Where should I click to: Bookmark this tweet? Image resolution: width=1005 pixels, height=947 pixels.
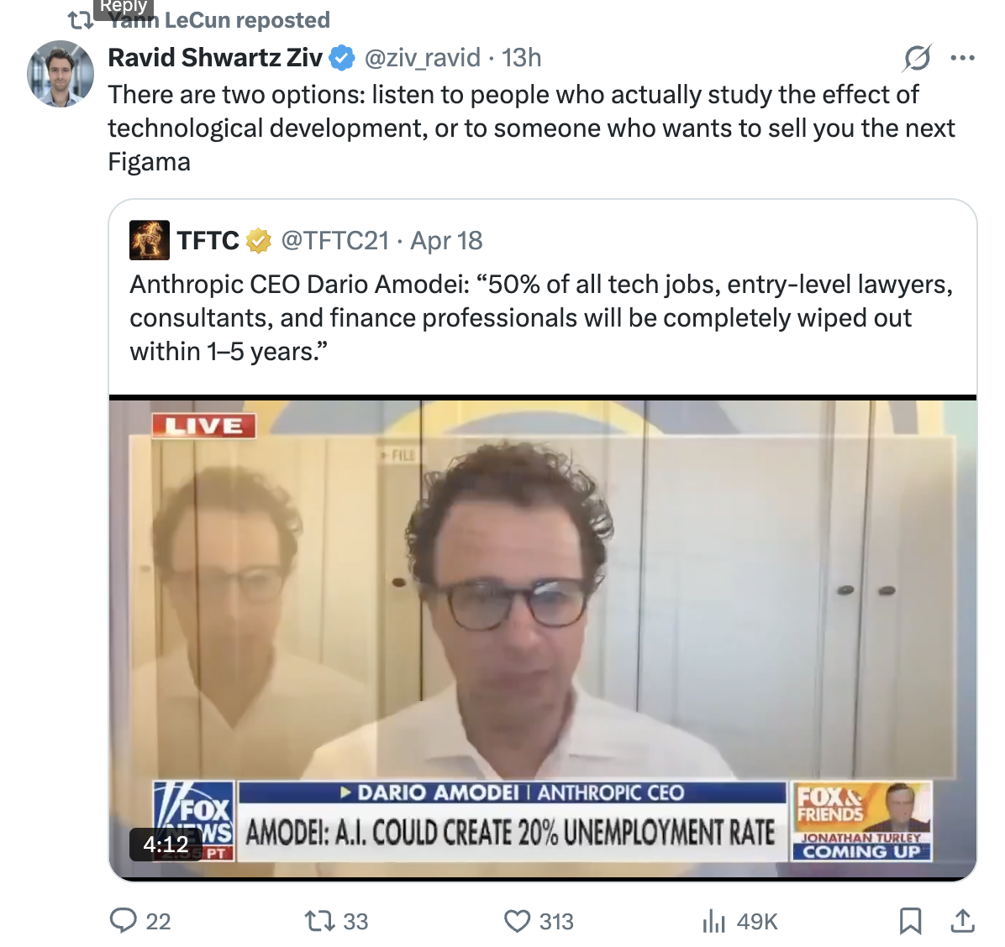point(910,921)
